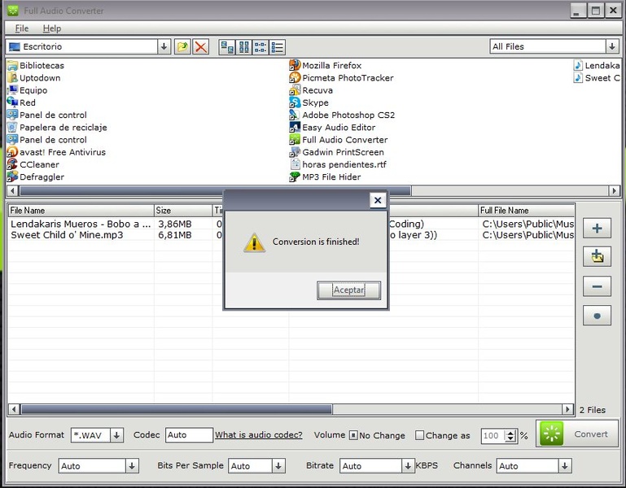Click file browser horizontal scrollbar thumb
Screen dimensions: 626x488
[216, 191]
